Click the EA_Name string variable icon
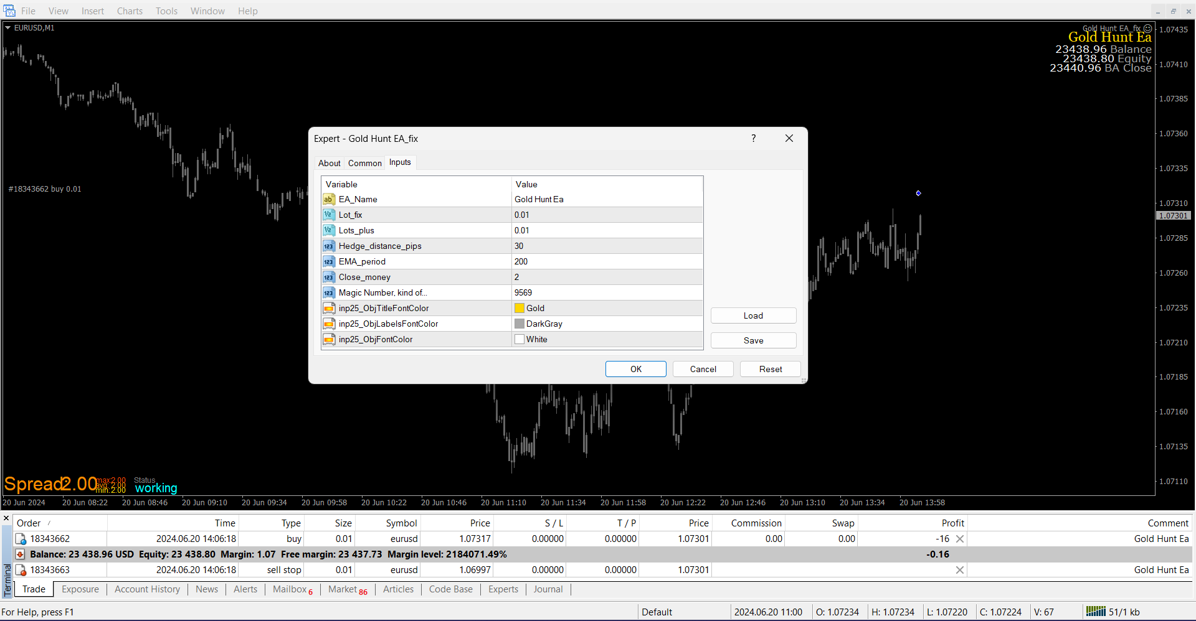This screenshot has width=1196, height=621. point(328,199)
